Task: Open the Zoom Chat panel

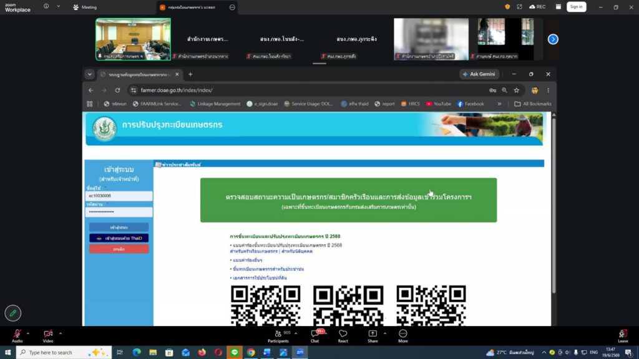Action: 315,336
